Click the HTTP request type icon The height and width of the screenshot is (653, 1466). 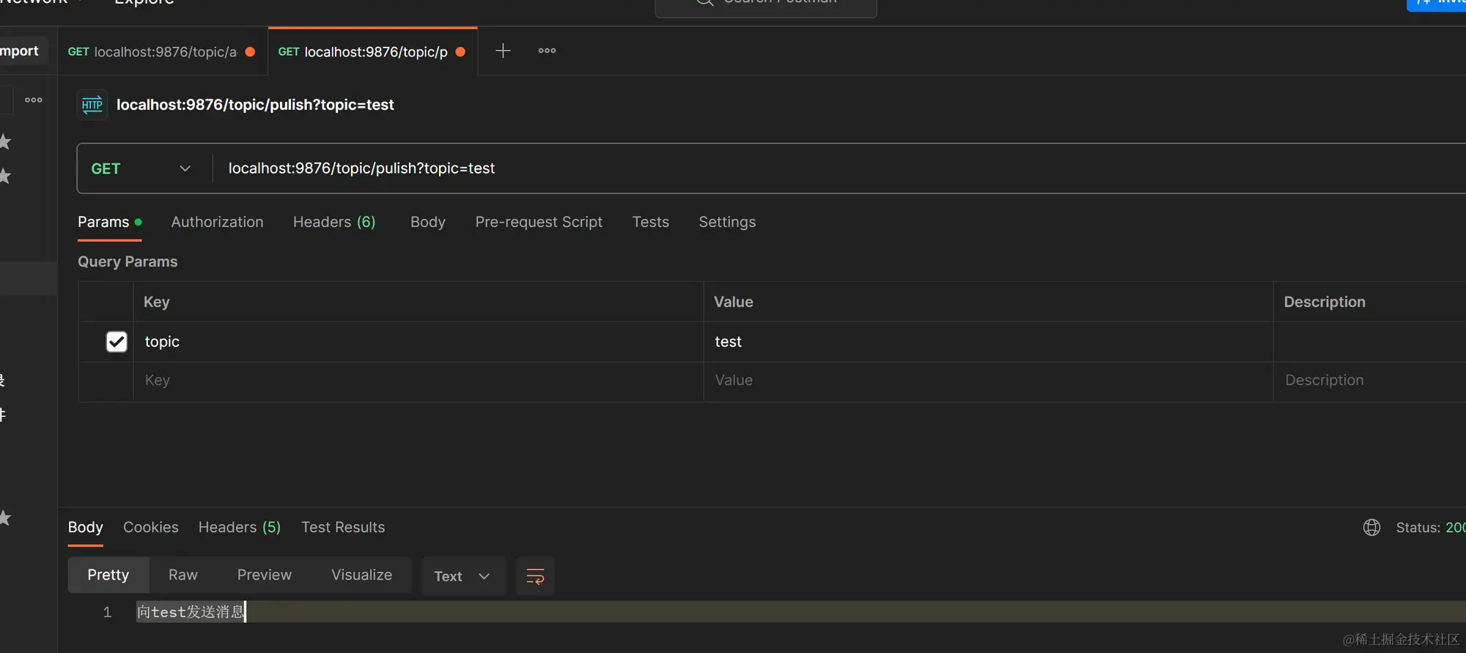[92, 105]
